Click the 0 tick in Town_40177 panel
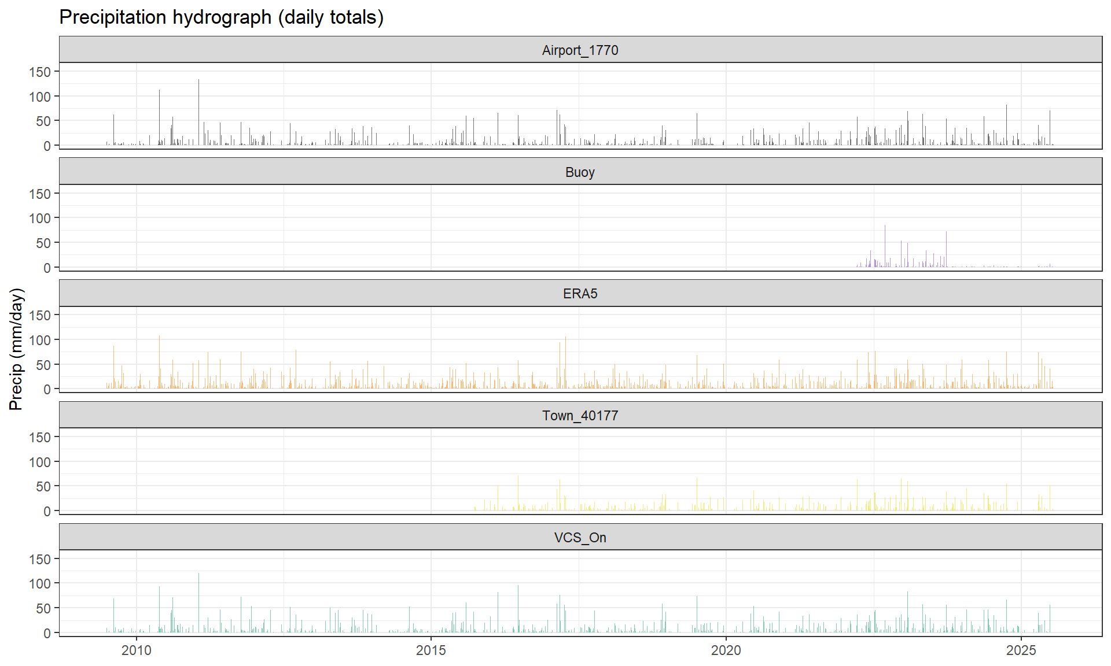The image size is (1111, 666). tap(47, 511)
